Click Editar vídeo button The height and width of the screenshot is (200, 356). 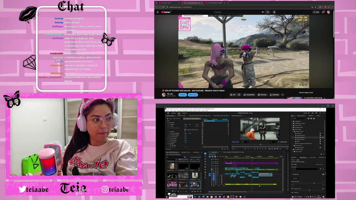click(x=193, y=95)
